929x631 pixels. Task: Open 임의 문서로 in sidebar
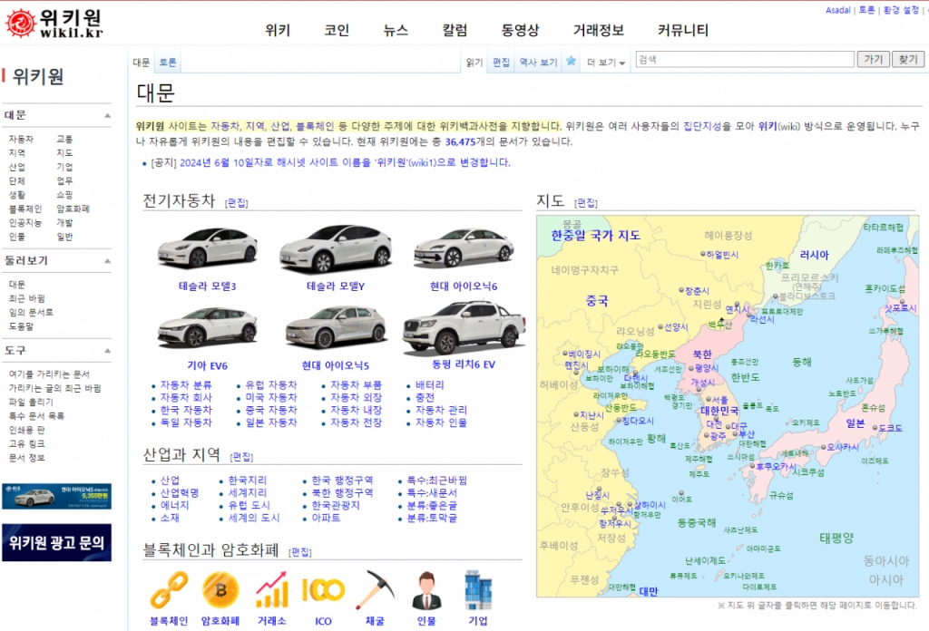pos(31,312)
